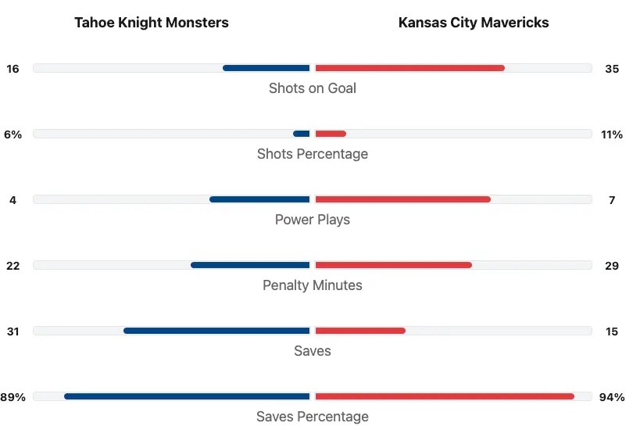
Task: Click the red Shots on Goal bar
Action: [409, 68]
